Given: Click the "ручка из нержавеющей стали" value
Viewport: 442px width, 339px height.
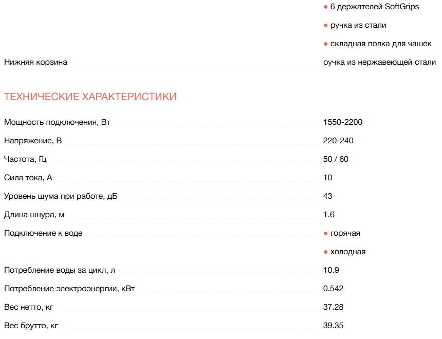Looking at the screenshot, I should click(379, 62).
